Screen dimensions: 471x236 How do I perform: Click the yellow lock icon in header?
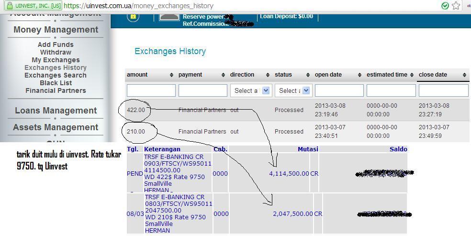pos(133,16)
